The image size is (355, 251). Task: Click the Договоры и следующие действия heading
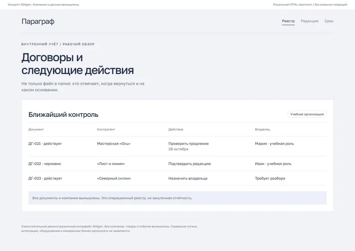[78, 64]
